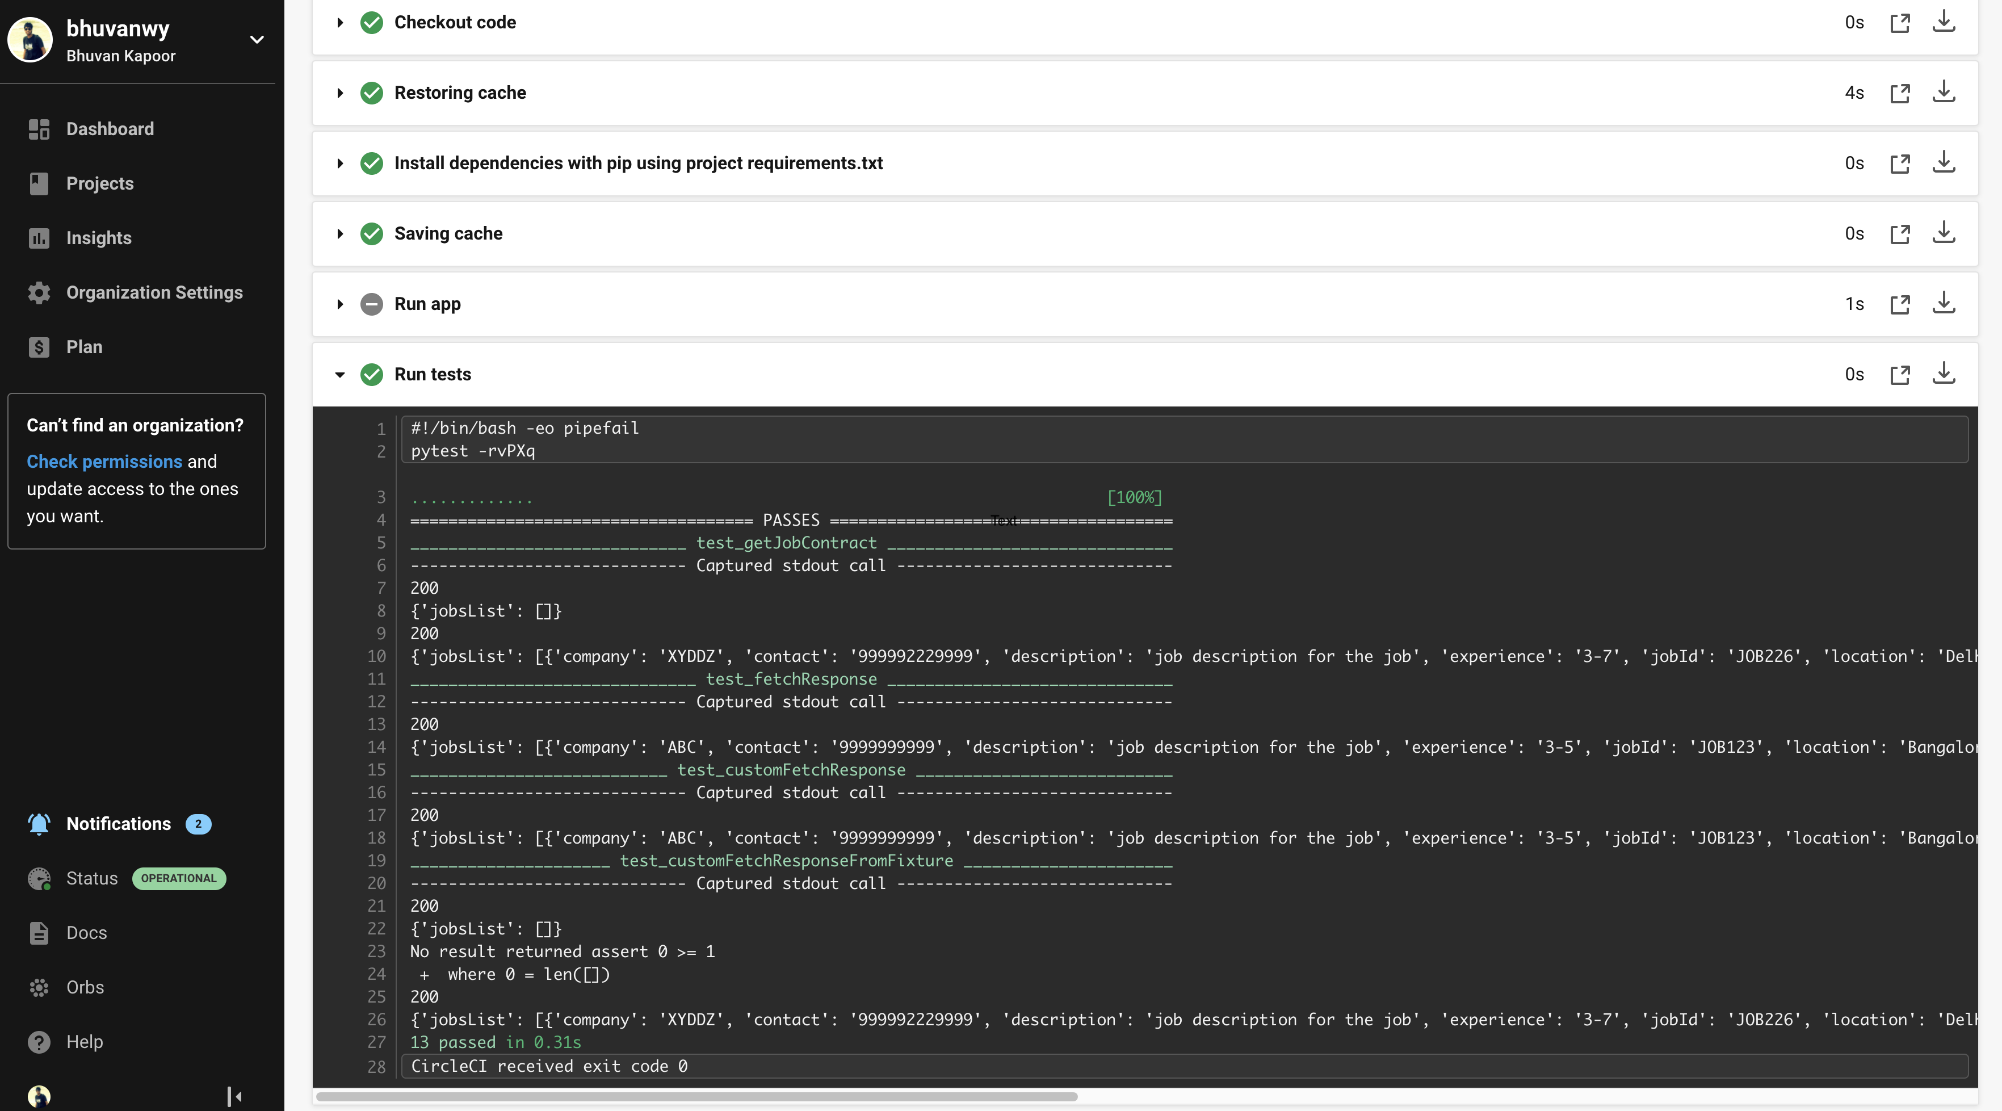
Task: Open the Help menu
Action: tap(84, 1042)
